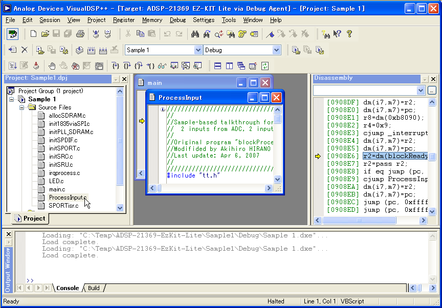Click the Toggle Breakpoint hand icon

coord(52,66)
